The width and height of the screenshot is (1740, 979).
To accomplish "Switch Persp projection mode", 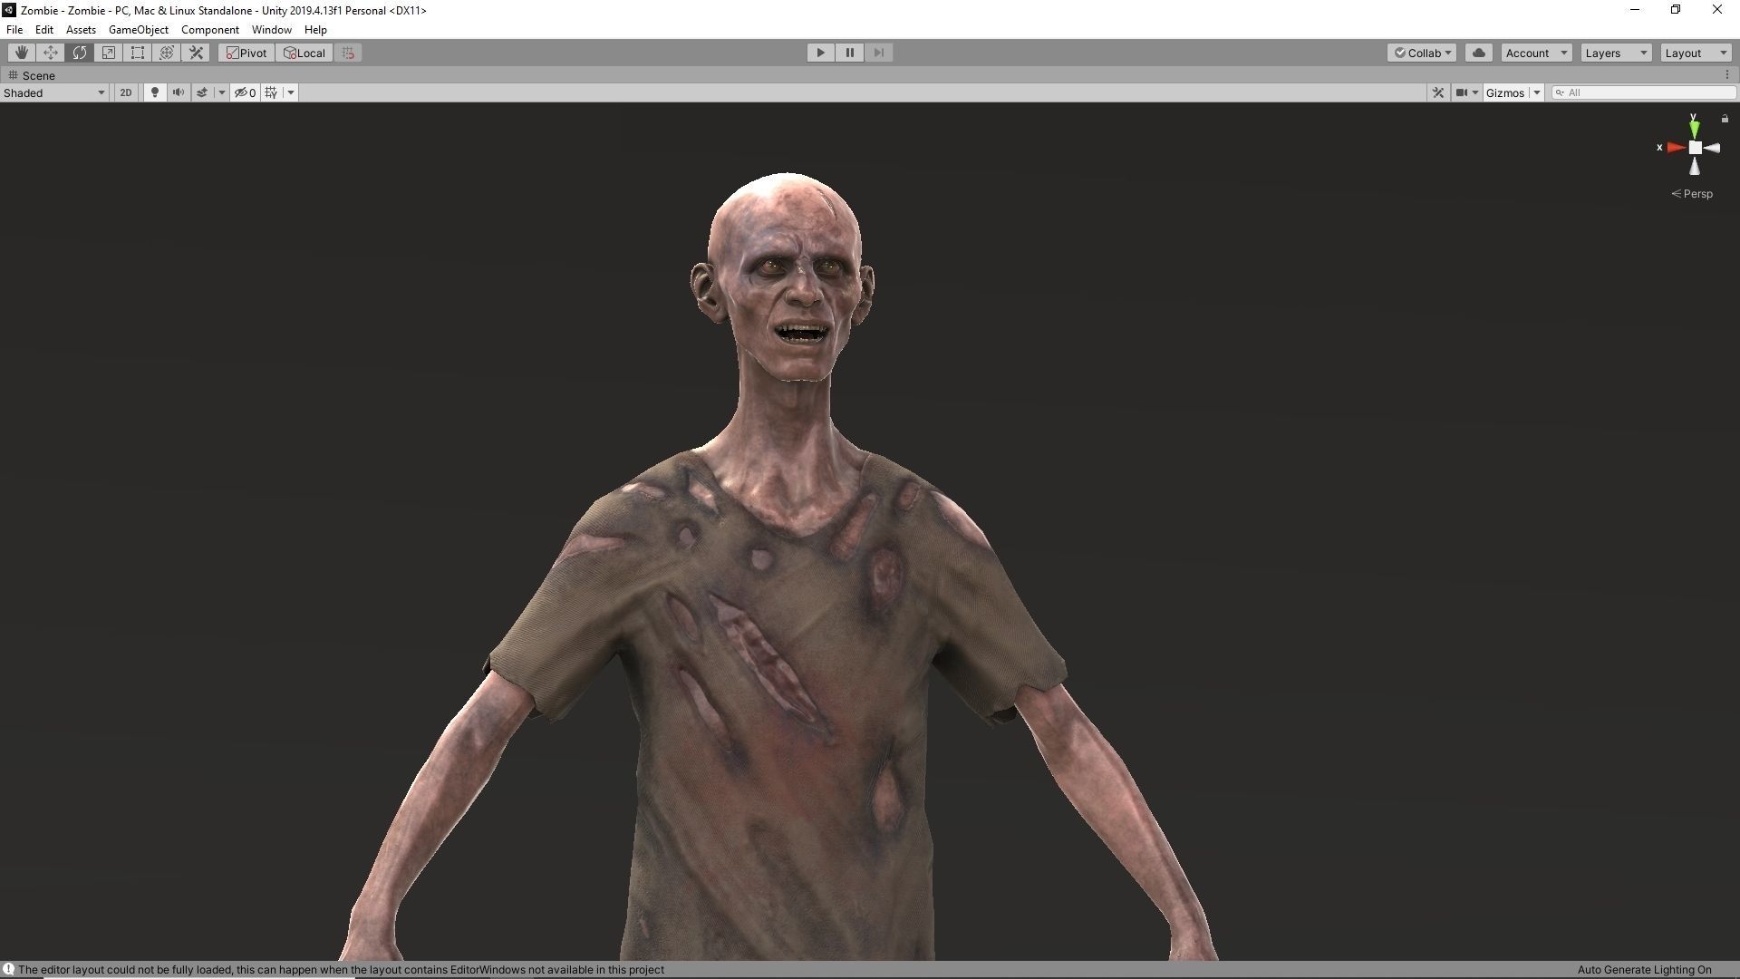I will [x=1692, y=194].
